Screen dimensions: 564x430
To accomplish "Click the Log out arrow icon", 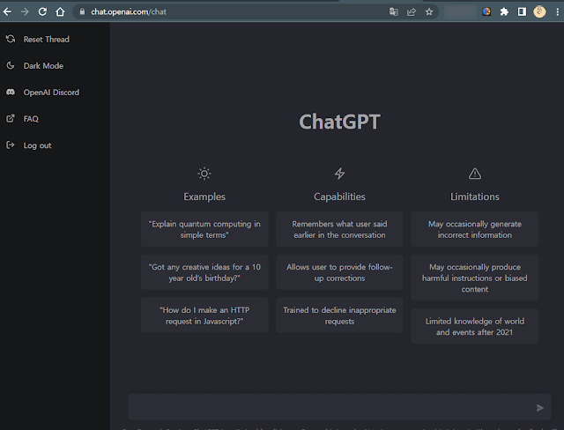I will click(11, 145).
